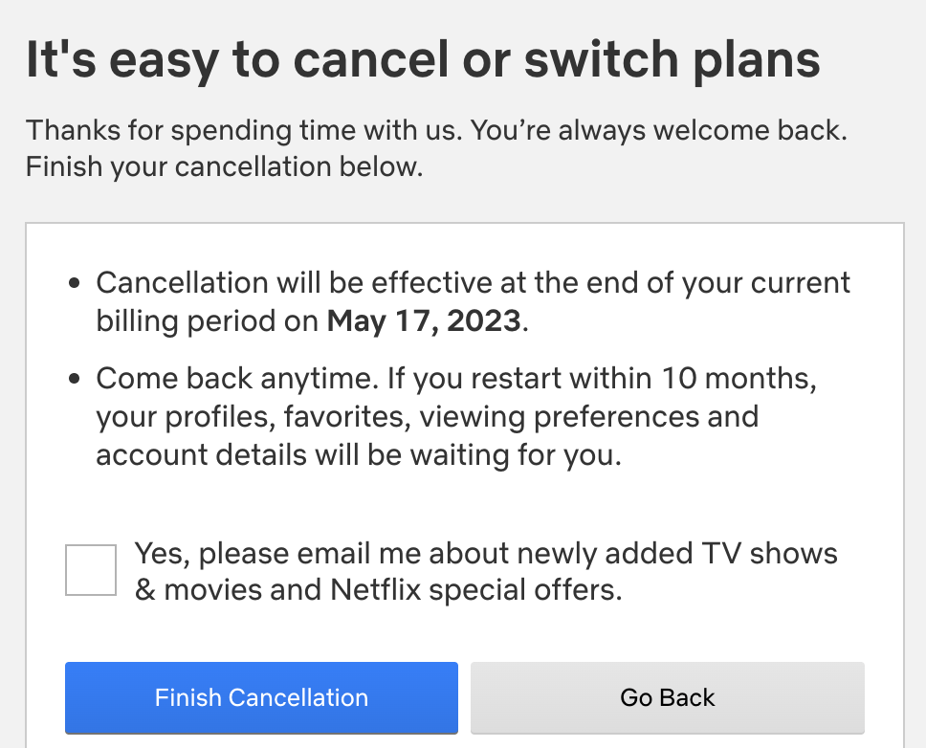The height and width of the screenshot is (748, 926).
Task: Click "Finish your cancellation below" text
Action: coord(224,167)
